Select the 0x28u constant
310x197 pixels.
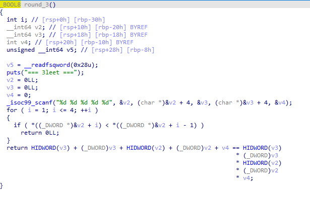[83, 65]
